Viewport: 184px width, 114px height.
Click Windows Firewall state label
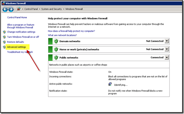[x=61, y=72]
